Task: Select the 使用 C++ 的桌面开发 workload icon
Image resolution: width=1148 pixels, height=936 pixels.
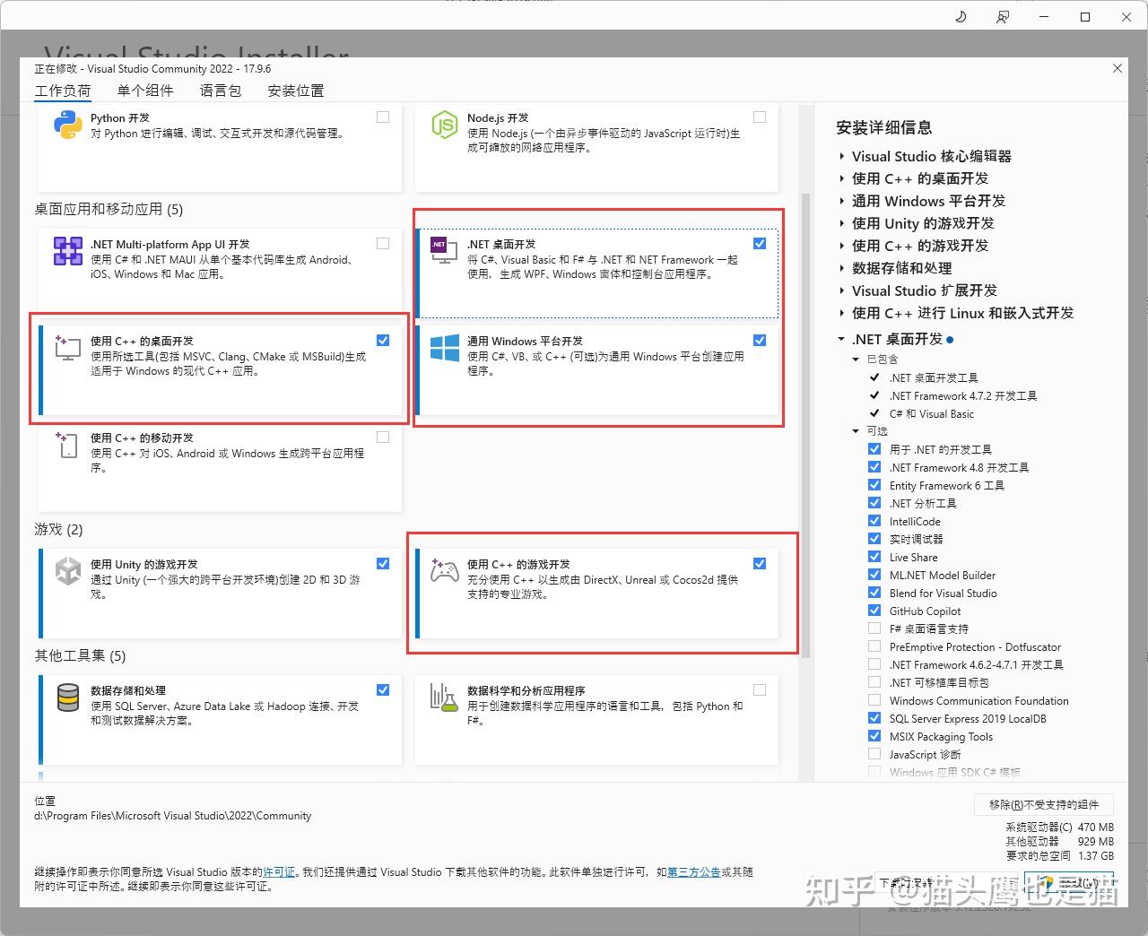Action: click(x=66, y=348)
